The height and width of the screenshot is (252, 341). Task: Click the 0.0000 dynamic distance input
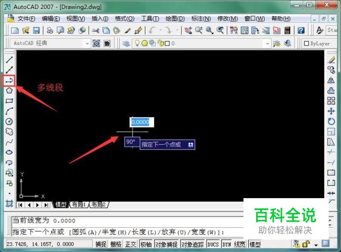point(141,122)
